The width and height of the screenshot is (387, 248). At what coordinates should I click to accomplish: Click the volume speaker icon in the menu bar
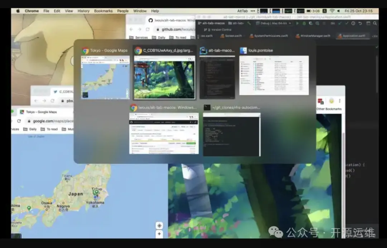(x=339, y=11)
